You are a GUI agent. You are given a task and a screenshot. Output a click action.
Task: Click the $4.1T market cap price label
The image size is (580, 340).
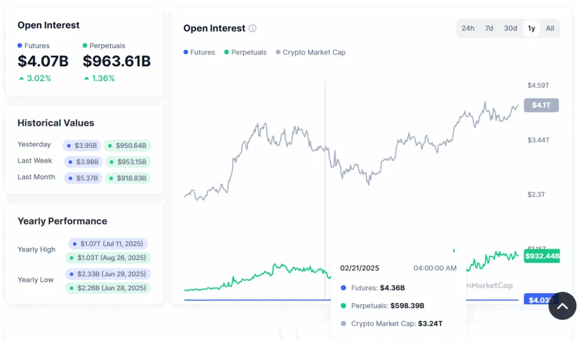point(541,105)
